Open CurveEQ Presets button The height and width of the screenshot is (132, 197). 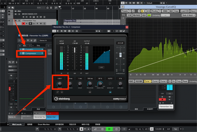(125, 11)
